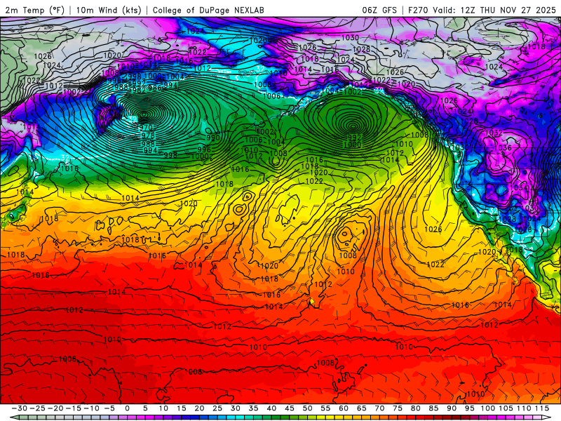Select the '978' isobar label
This screenshot has width=561, height=421.
click(148, 135)
